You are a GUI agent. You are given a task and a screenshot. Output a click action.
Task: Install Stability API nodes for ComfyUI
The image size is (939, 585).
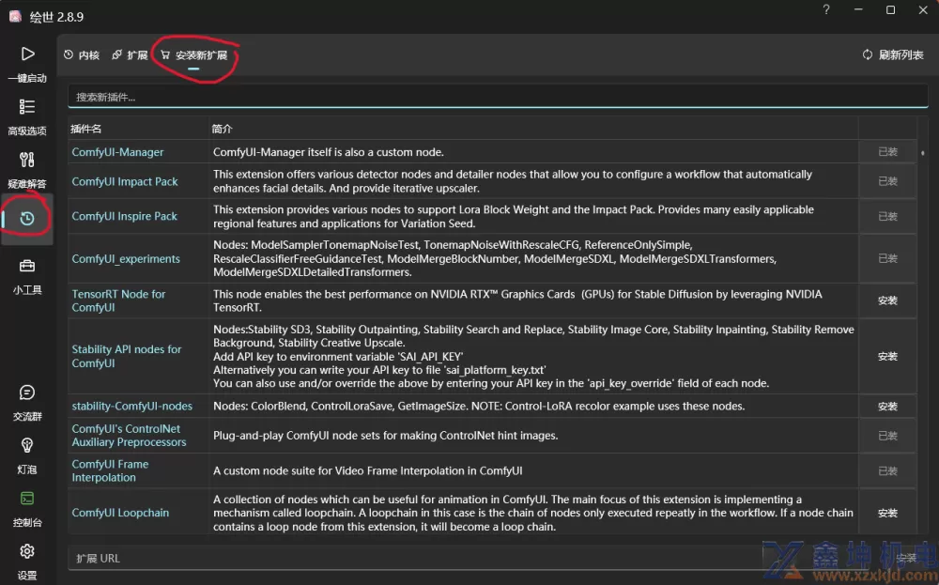click(887, 356)
